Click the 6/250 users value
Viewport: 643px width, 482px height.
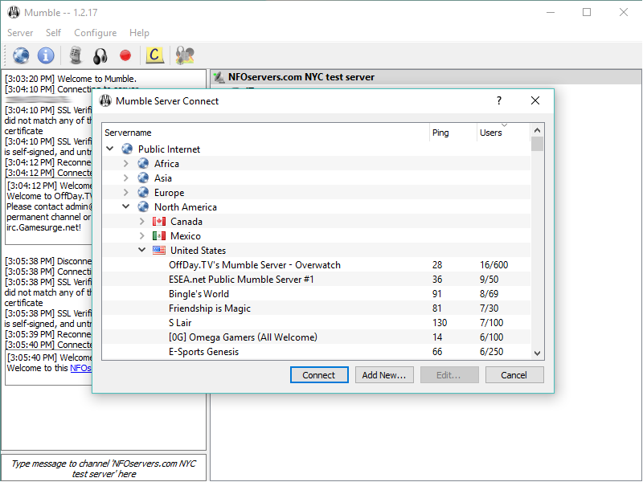491,352
